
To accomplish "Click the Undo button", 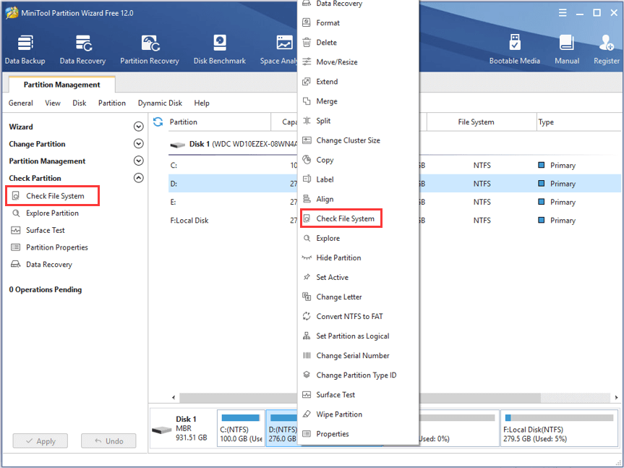I will 108,441.
